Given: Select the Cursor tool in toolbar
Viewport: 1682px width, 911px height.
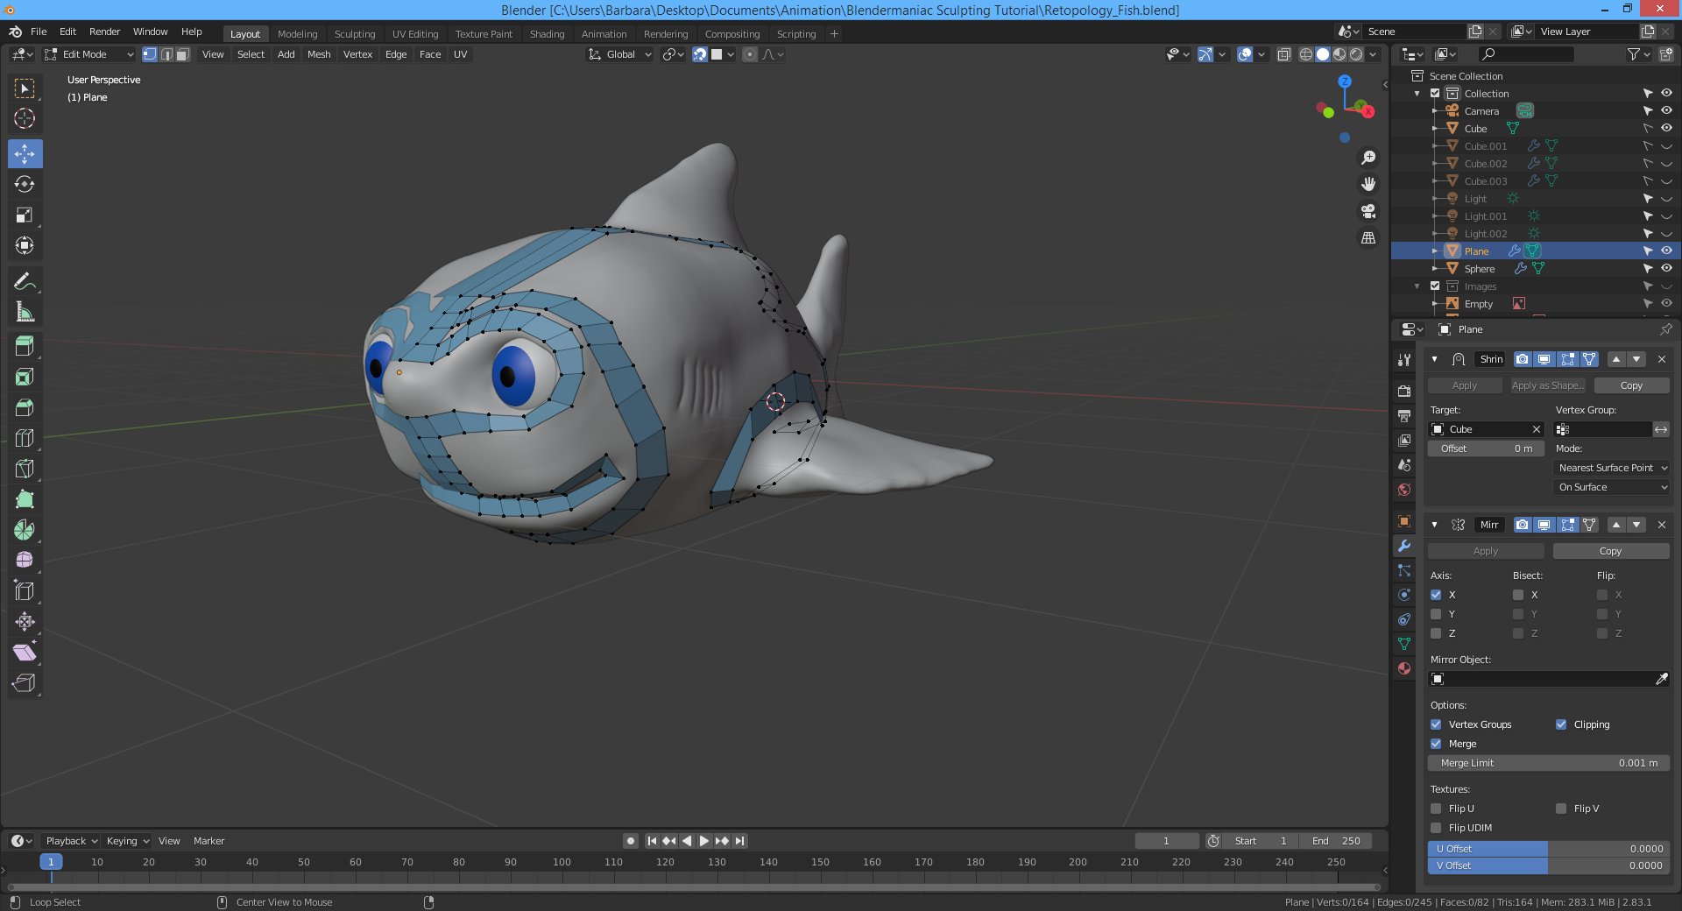Looking at the screenshot, I should tap(25, 118).
